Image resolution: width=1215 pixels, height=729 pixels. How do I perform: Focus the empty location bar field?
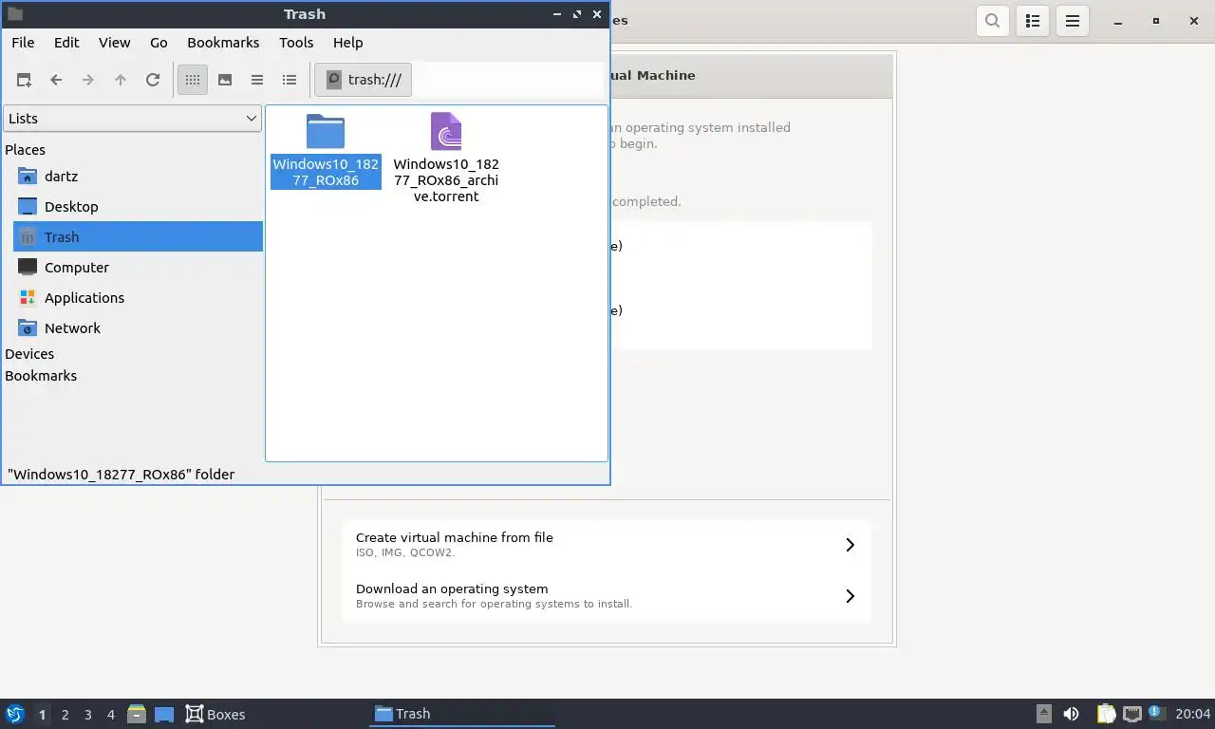point(509,80)
